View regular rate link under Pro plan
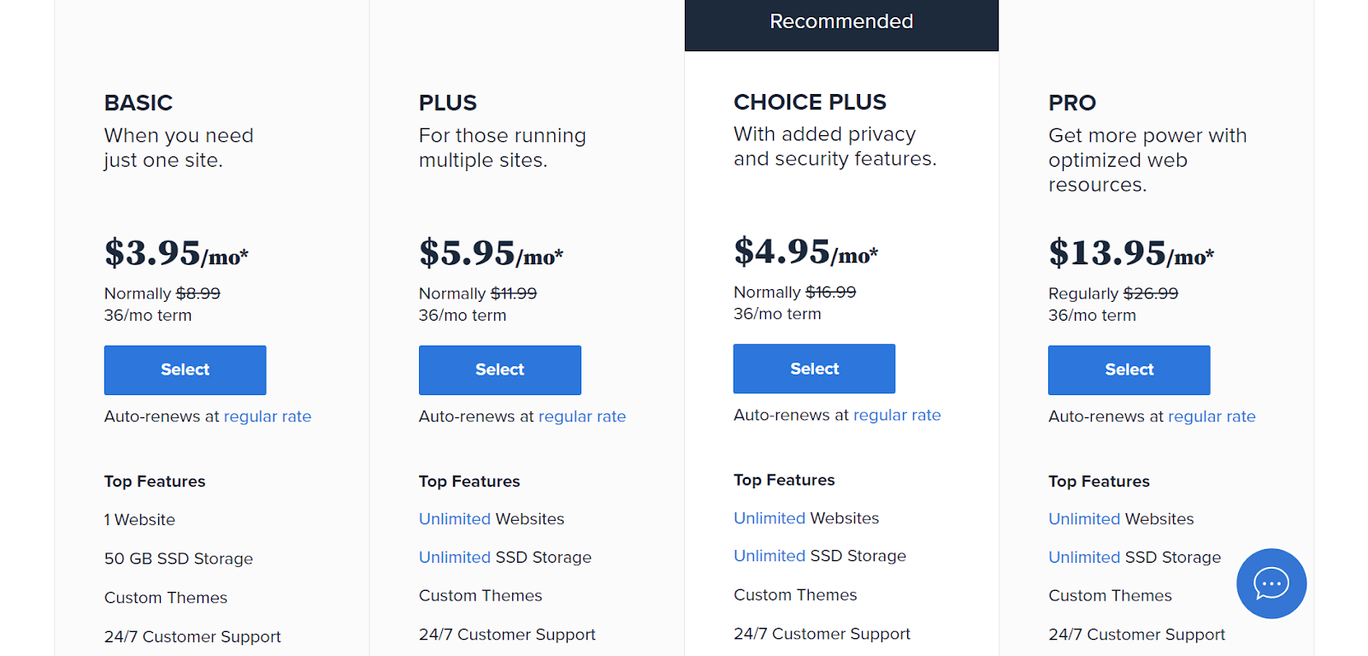1368x656 pixels. tap(1212, 417)
